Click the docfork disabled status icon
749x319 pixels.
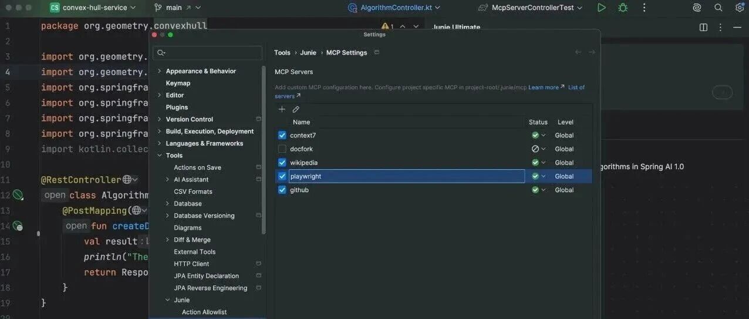pyautogui.click(x=535, y=149)
